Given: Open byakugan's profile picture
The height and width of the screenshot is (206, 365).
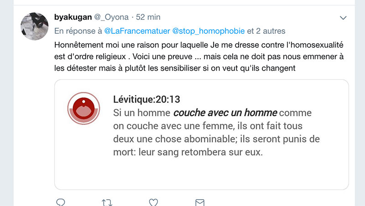Looking at the screenshot, I should [35, 26].
